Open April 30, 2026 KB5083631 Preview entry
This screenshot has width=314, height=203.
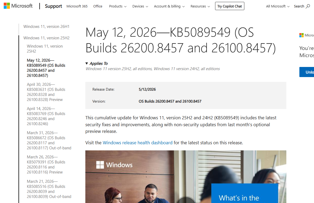tap(46, 92)
